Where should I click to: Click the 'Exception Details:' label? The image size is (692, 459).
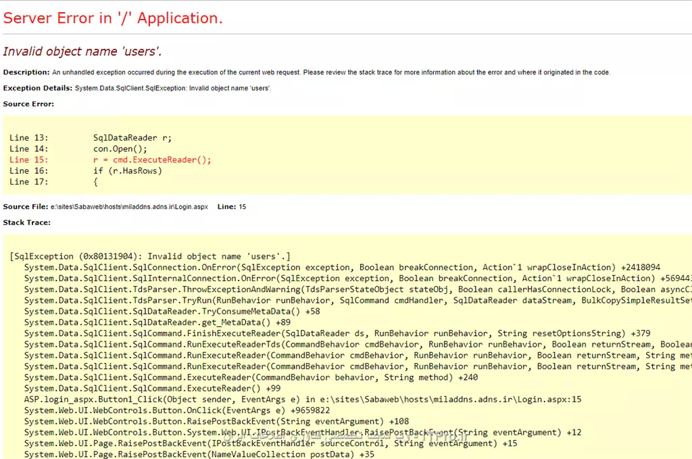coord(38,88)
